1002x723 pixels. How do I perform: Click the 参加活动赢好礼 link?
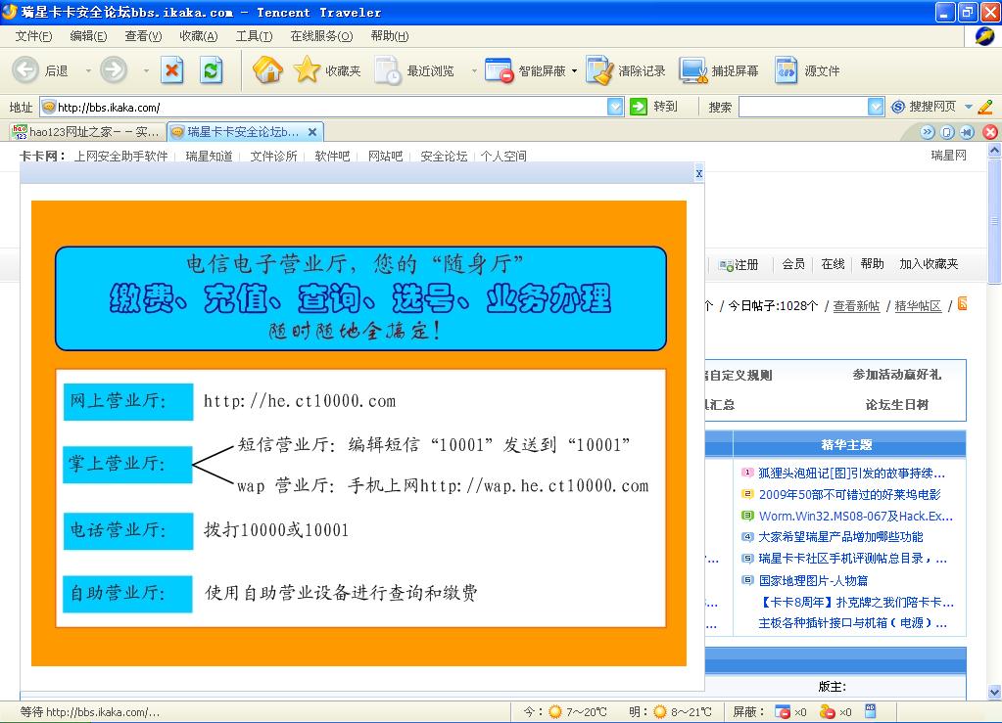(x=896, y=375)
